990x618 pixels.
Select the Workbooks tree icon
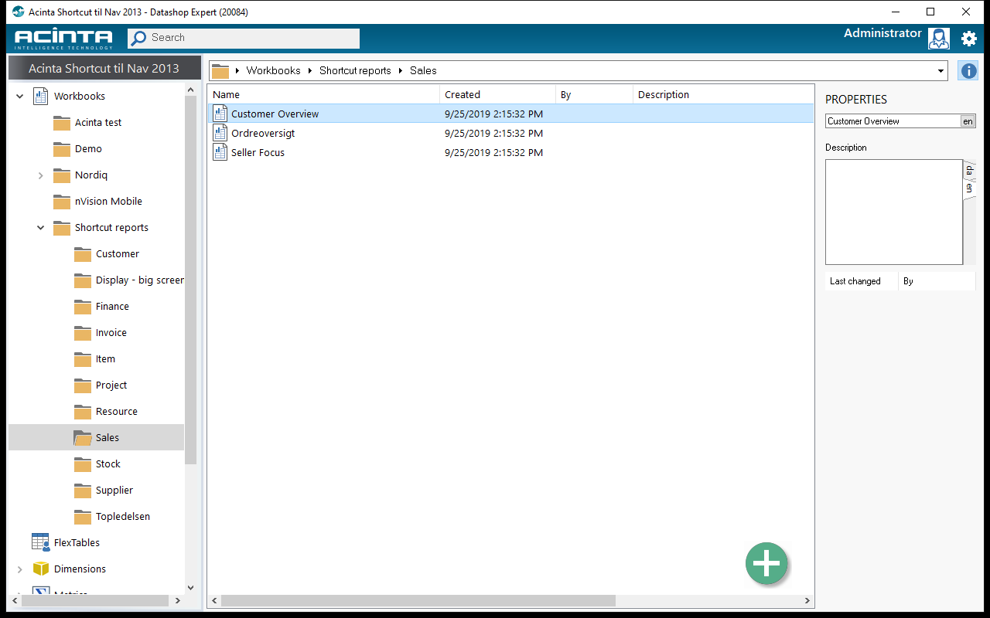point(40,97)
